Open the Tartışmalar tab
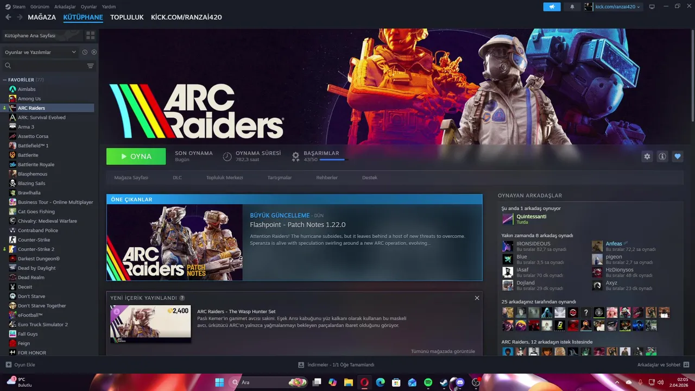695x391 pixels. pyautogui.click(x=280, y=178)
